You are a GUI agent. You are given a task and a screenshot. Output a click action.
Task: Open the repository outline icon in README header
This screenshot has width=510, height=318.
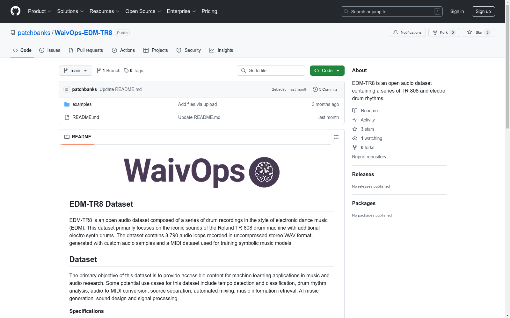[x=336, y=137]
